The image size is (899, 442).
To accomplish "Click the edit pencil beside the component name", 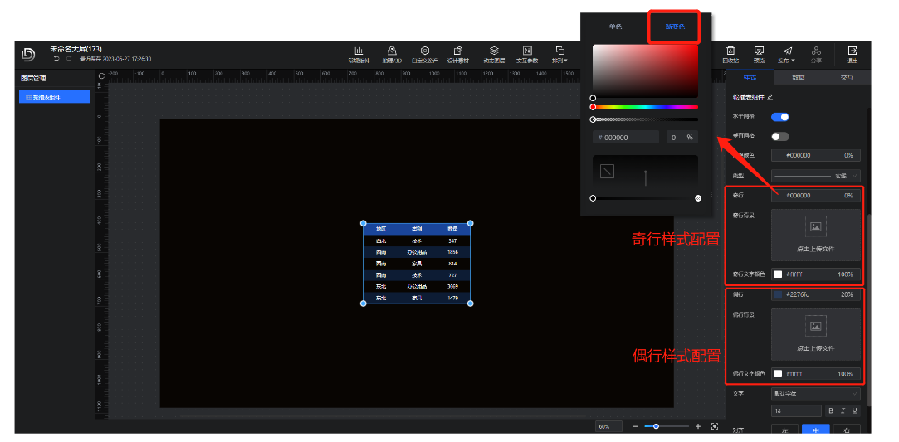I will 770,97.
